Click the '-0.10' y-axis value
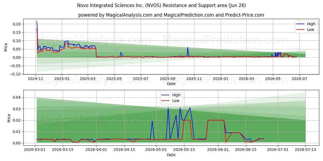323x161 pixels. (x=16, y=74)
